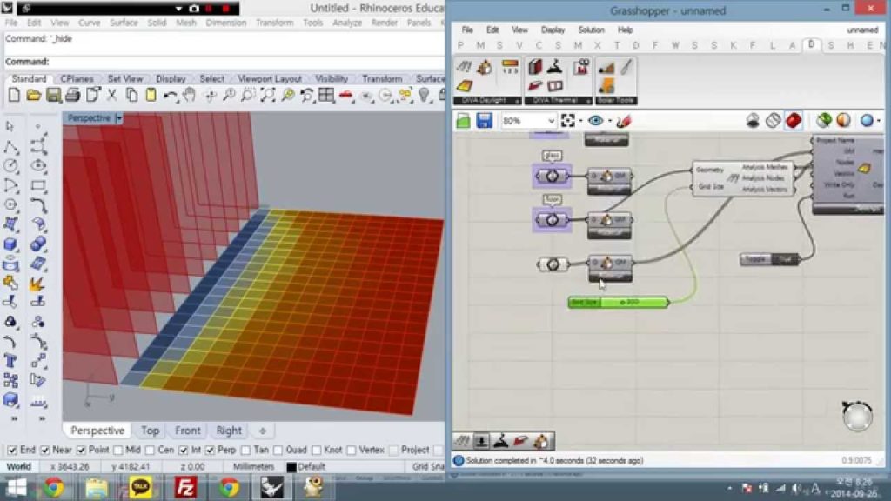
Task: Open the Solution menu in Grasshopper
Action: point(591,30)
